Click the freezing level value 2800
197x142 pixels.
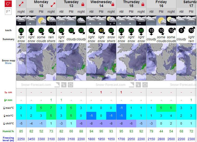pos(161,139)
